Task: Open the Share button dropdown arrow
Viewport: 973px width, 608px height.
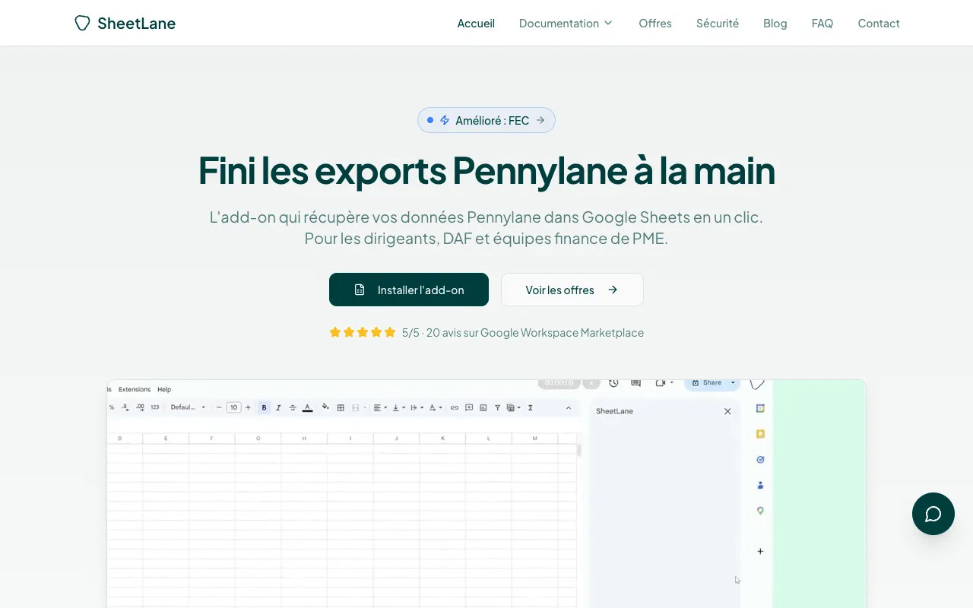Action: click(733, 383)
